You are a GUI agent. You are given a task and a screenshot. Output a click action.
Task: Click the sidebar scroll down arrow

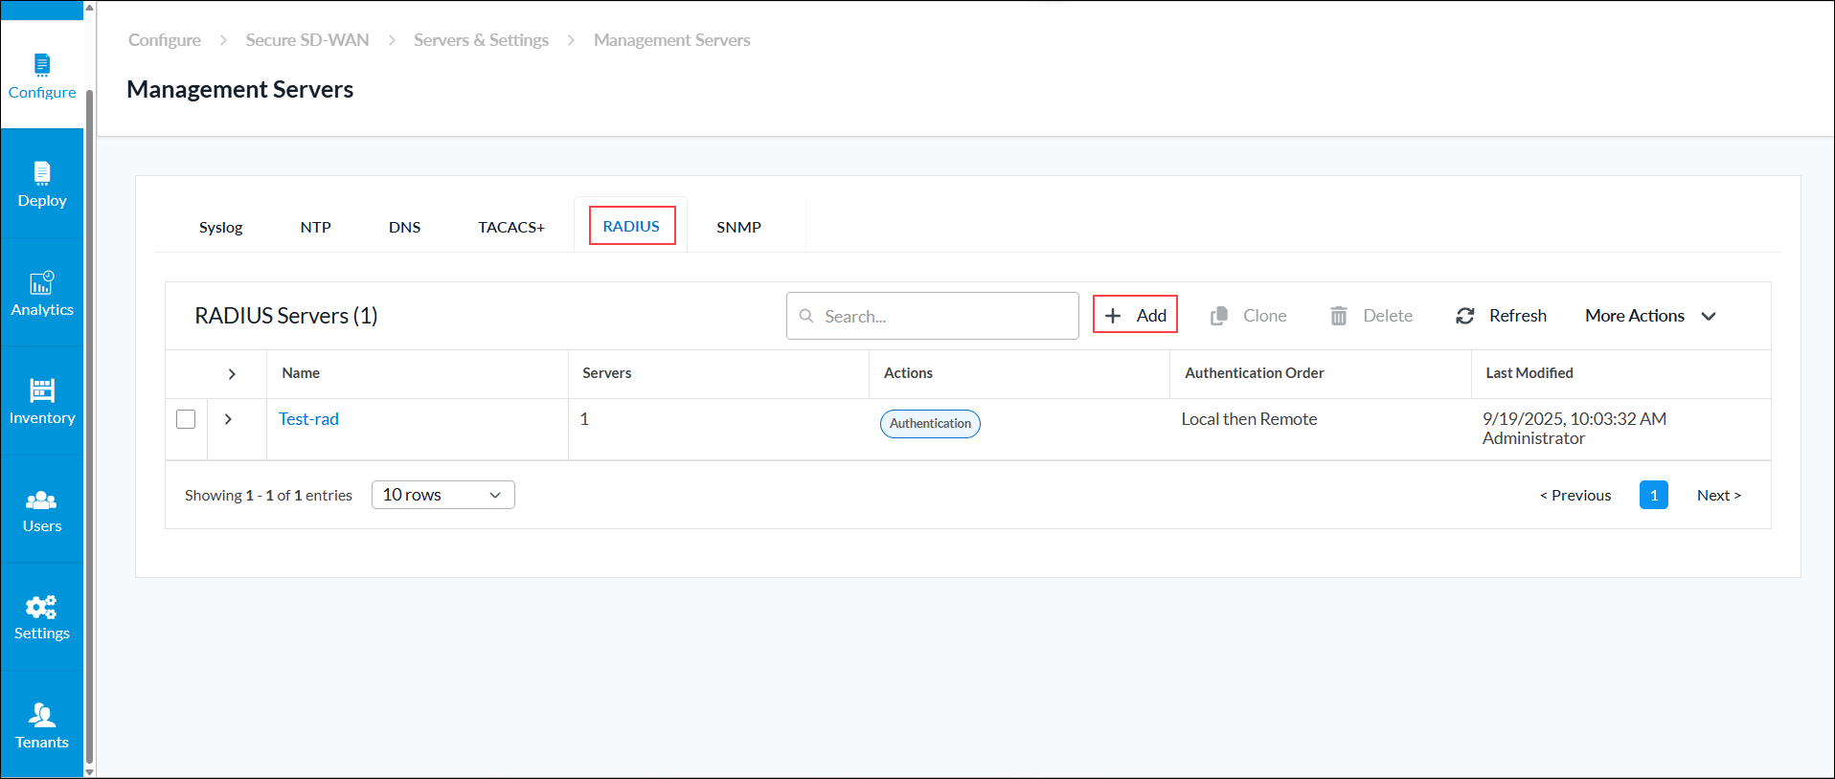pos(90,771)
